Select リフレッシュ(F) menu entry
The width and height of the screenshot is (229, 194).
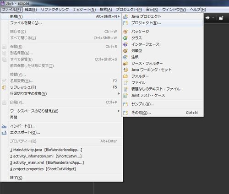coord(61,87)
